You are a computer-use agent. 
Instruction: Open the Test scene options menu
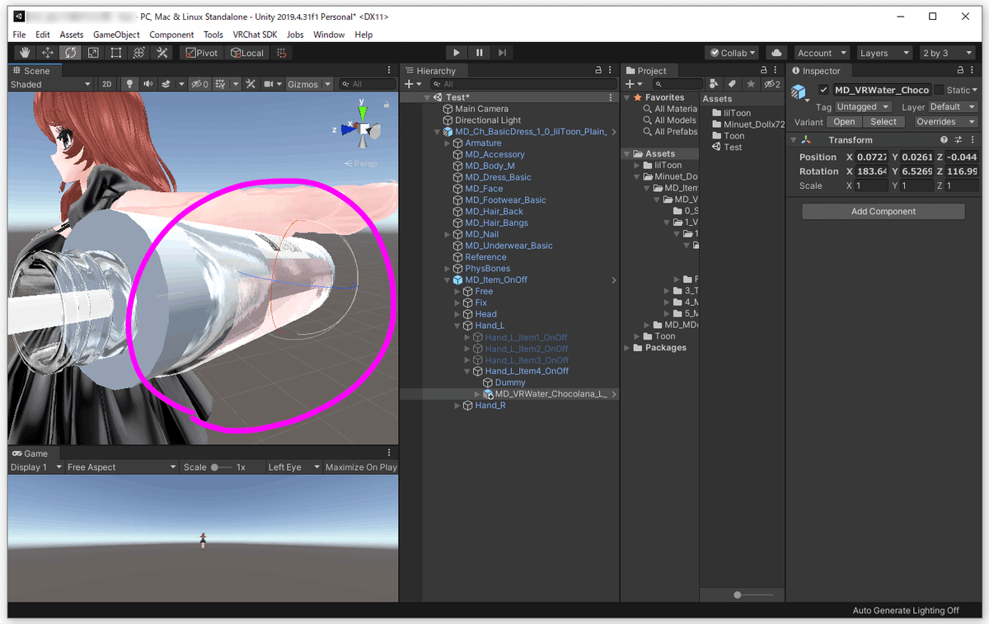click(612, 97)
